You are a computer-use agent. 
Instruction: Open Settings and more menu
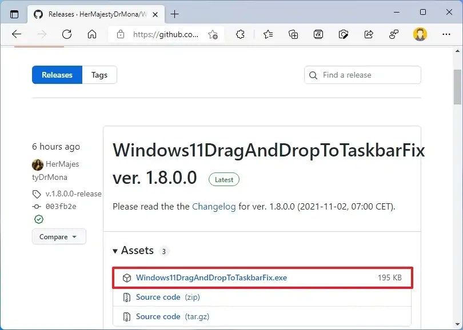[446, 34]
